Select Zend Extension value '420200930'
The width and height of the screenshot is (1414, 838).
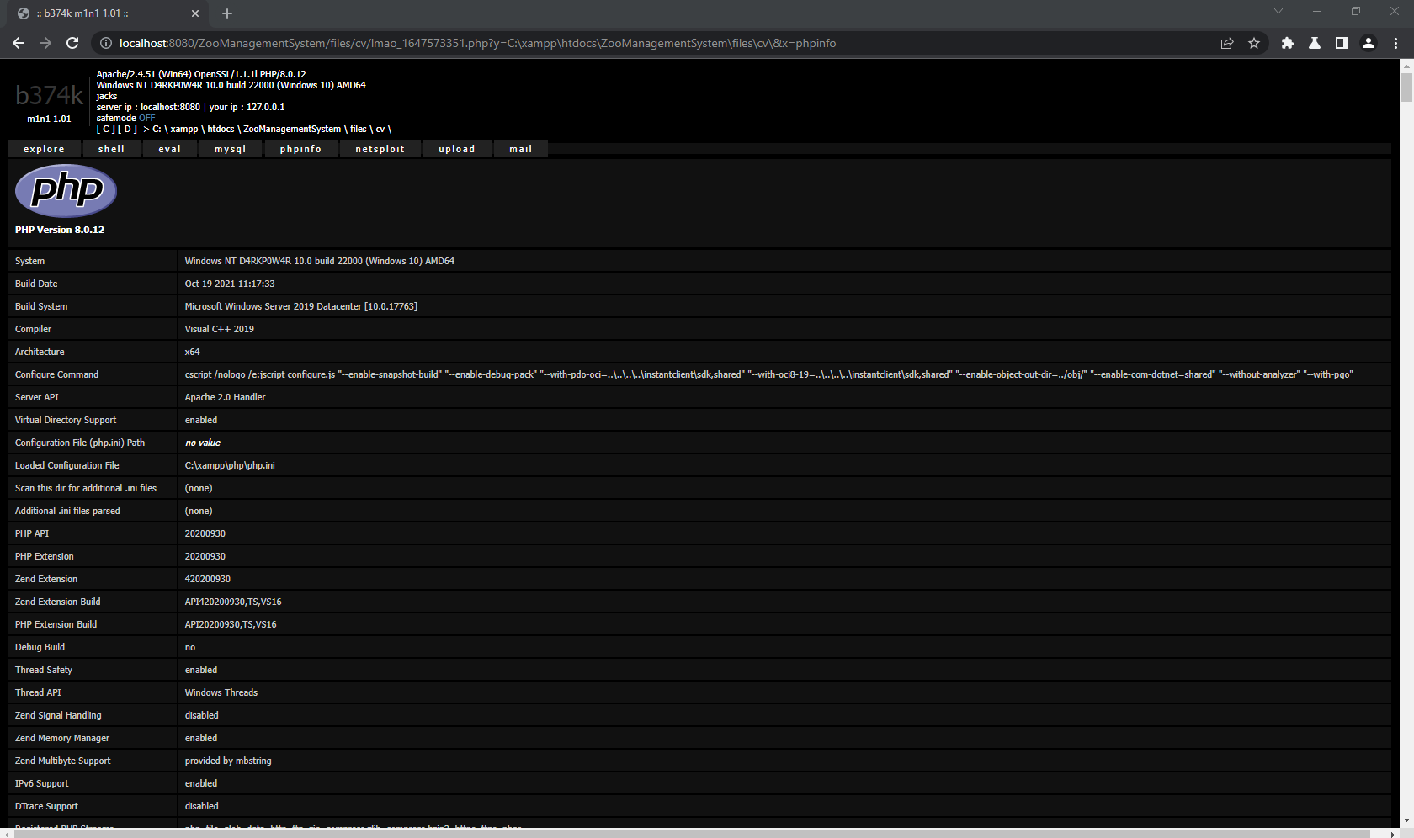pyautogui.click(x=208, y=579)
